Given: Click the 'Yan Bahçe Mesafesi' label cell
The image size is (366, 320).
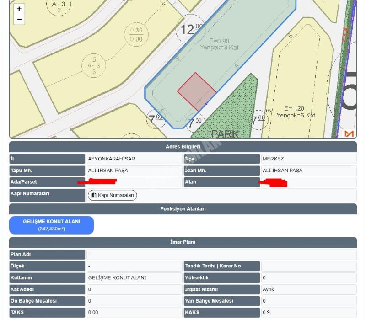Looking at the screenshot, I should click(x=222, y=301).
